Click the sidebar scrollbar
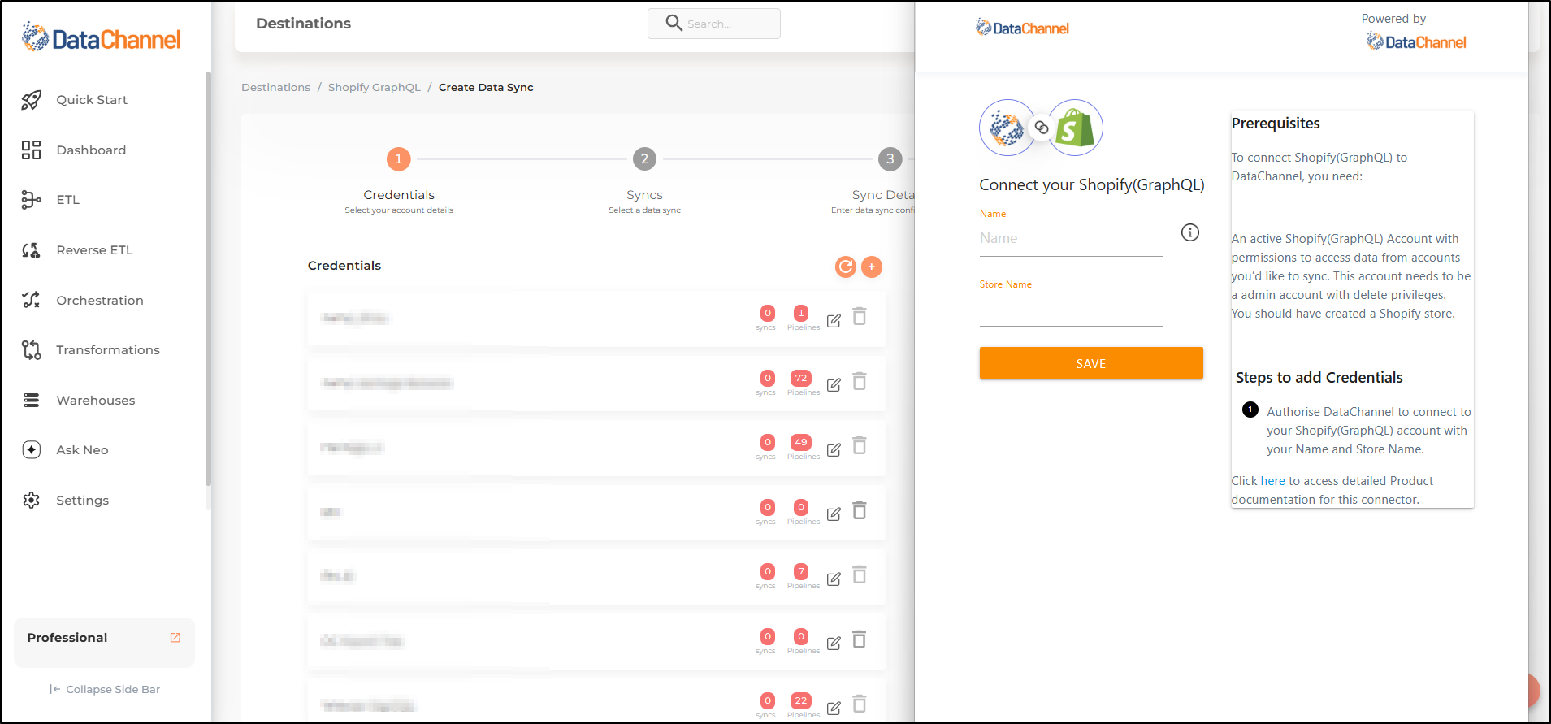This screenshot has height=724, width=1551. pos(208,280)
